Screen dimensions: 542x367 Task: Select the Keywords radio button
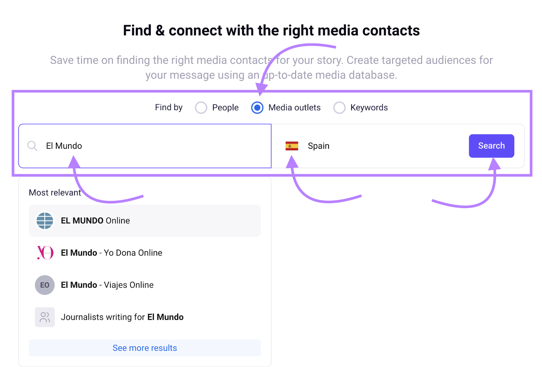tap(339, 108)
